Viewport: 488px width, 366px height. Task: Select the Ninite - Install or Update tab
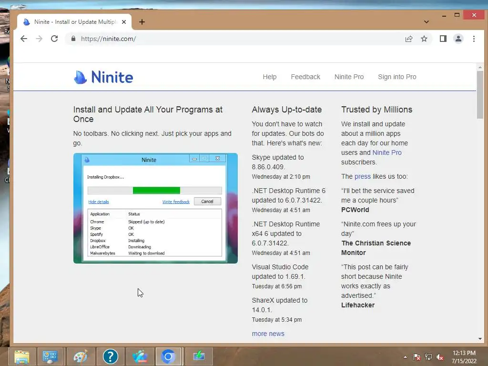click(75, 22)
